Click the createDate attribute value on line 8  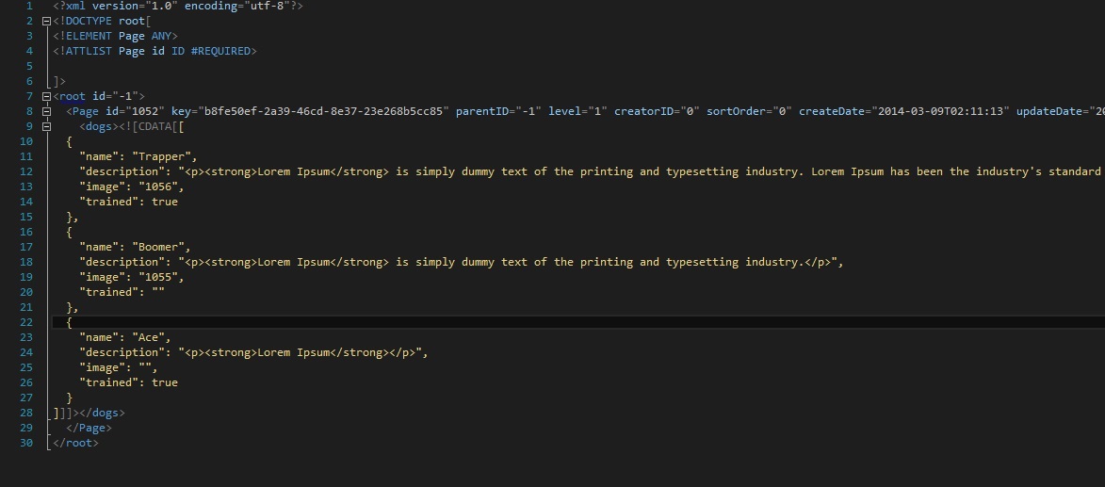click(x=941, y=111)
